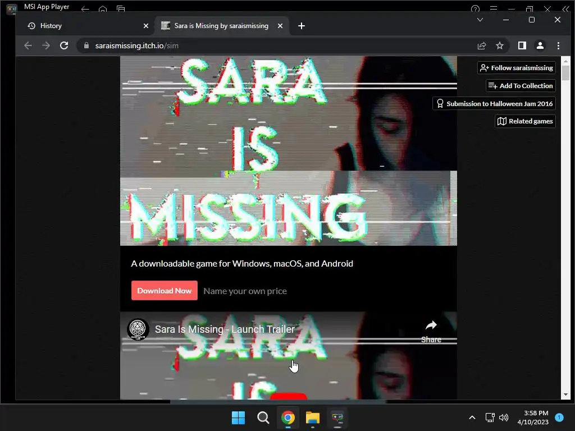This screenshot has width=575, height=431.
Task: Share the launch trailer video
Action: pyautogui.click(x=431, y=332)
